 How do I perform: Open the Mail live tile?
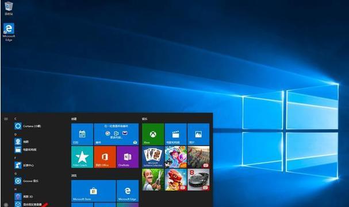click(x=116, y=134)
